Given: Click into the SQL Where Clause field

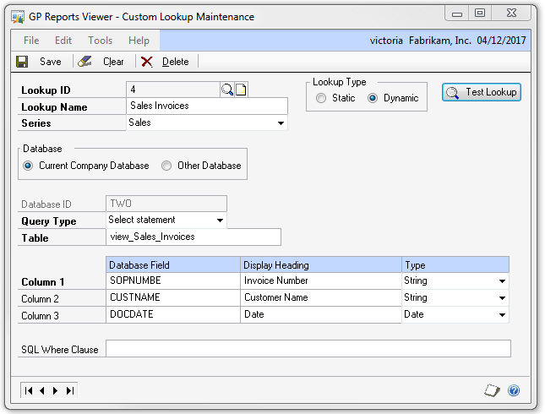Looking at the screenshot, I should point(308,349).
